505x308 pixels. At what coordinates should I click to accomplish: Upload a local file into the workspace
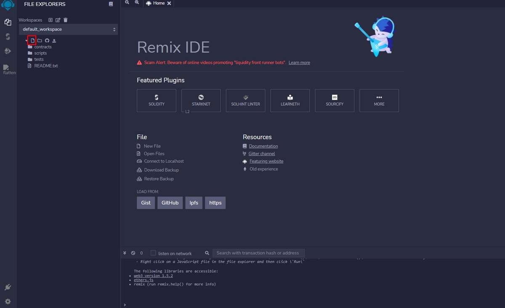coord(54,41)
